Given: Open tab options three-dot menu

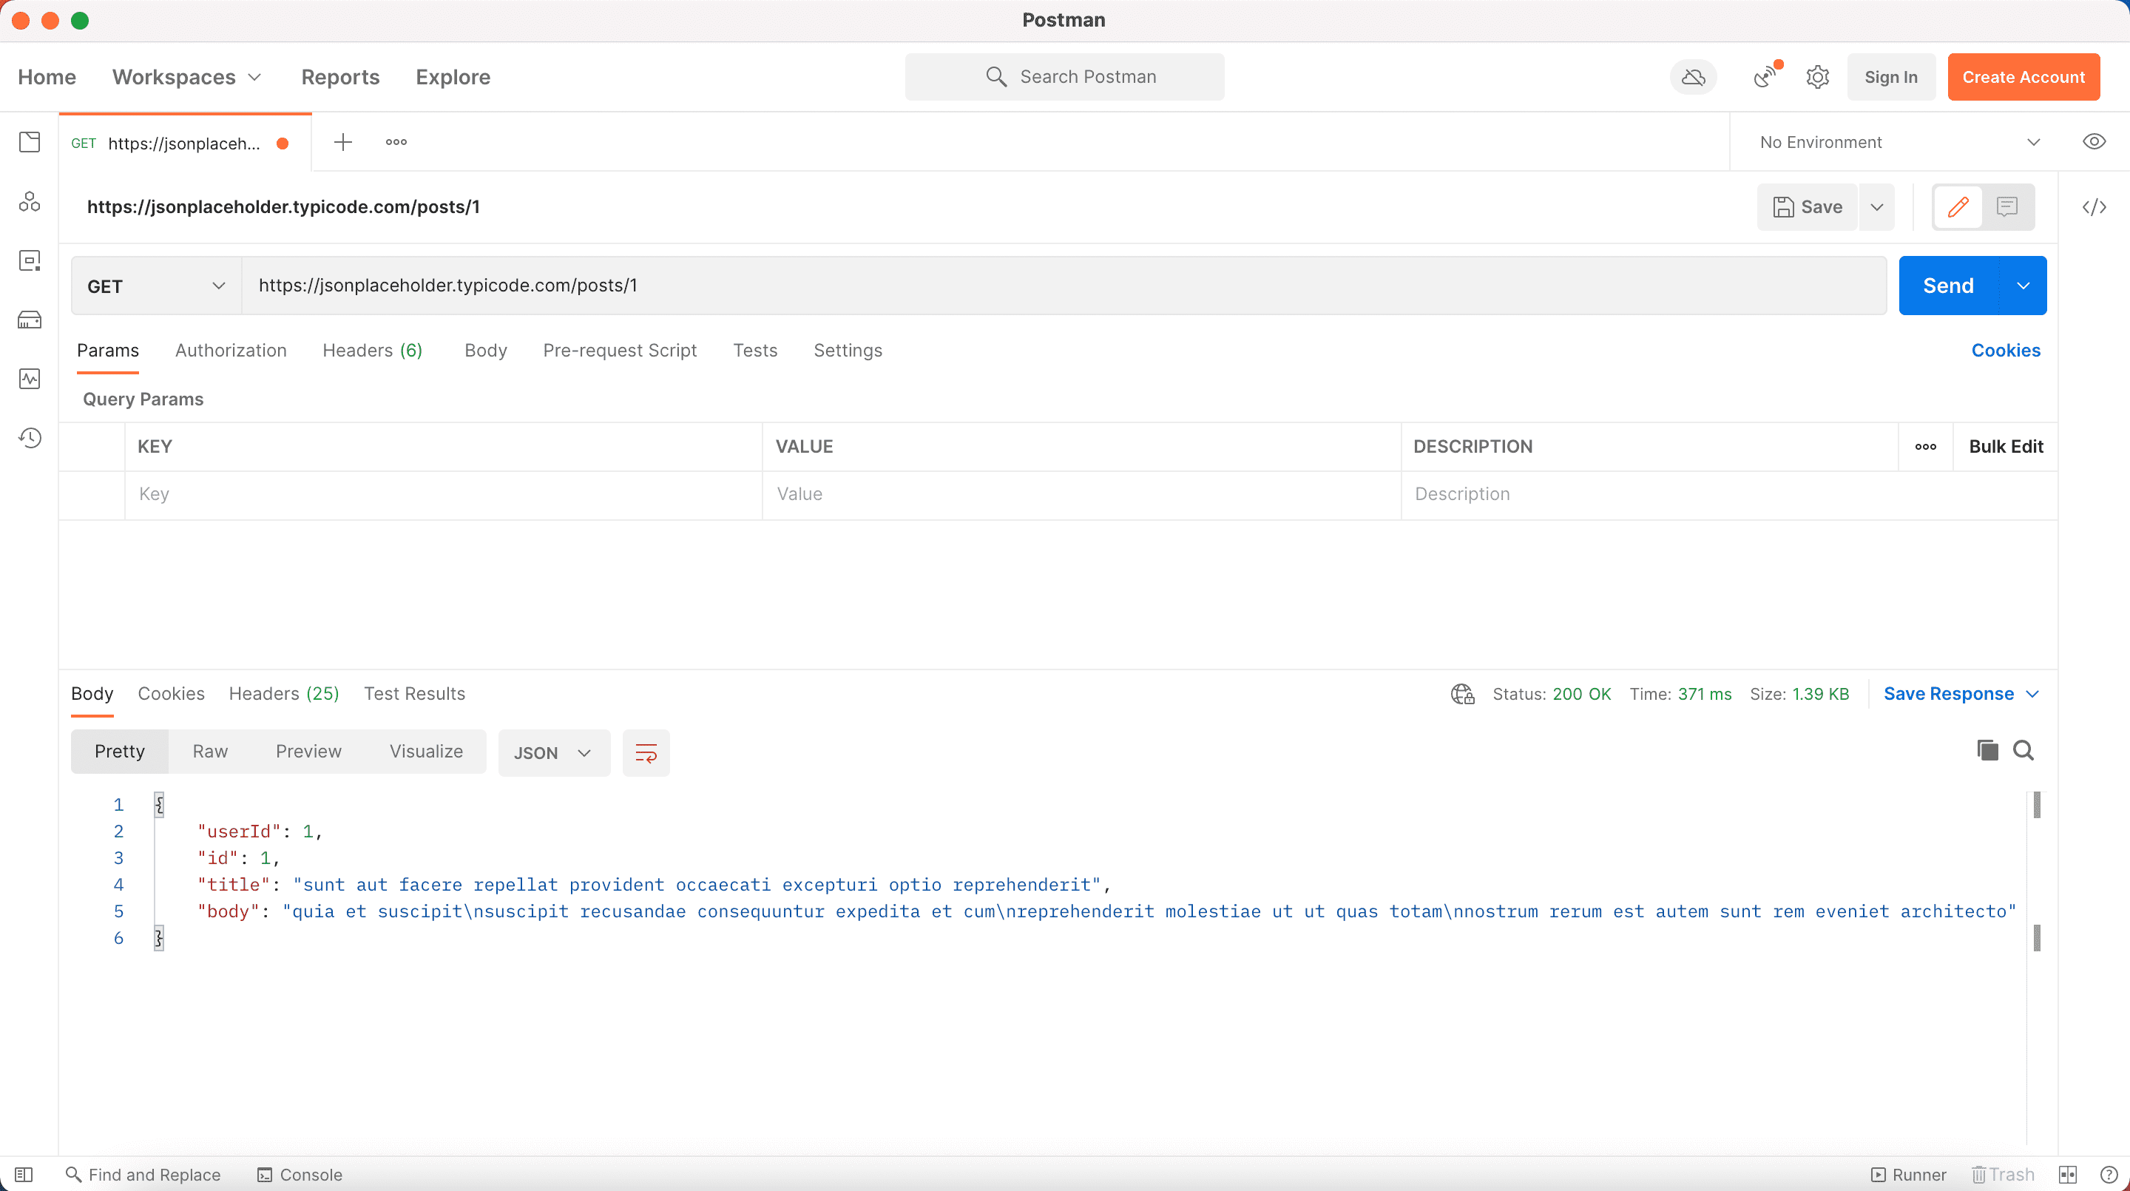Looking at the screenshot, I should (x=396, y=142).
